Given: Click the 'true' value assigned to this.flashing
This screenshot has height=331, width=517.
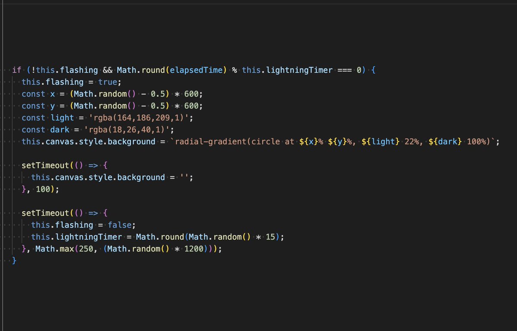Looking at the screenshot, I should click(107, 82).
